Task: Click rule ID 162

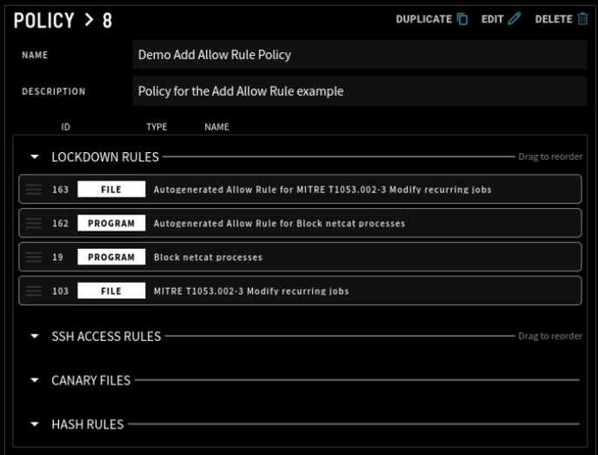Action: point(60,224)
